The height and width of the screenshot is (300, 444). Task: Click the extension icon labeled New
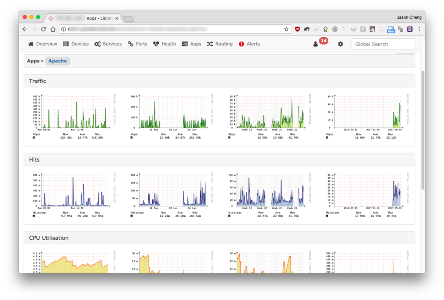(x=391, y=29)
